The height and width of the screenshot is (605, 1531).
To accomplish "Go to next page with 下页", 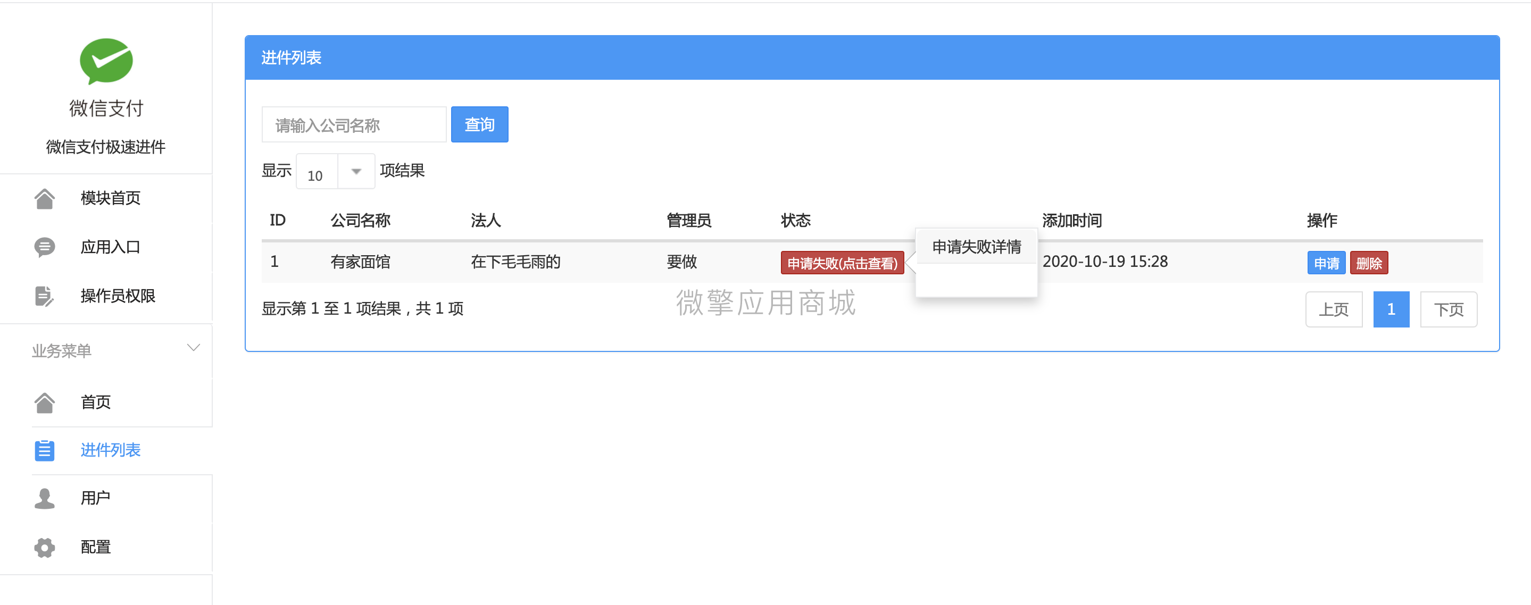I will click(1448, 309).
